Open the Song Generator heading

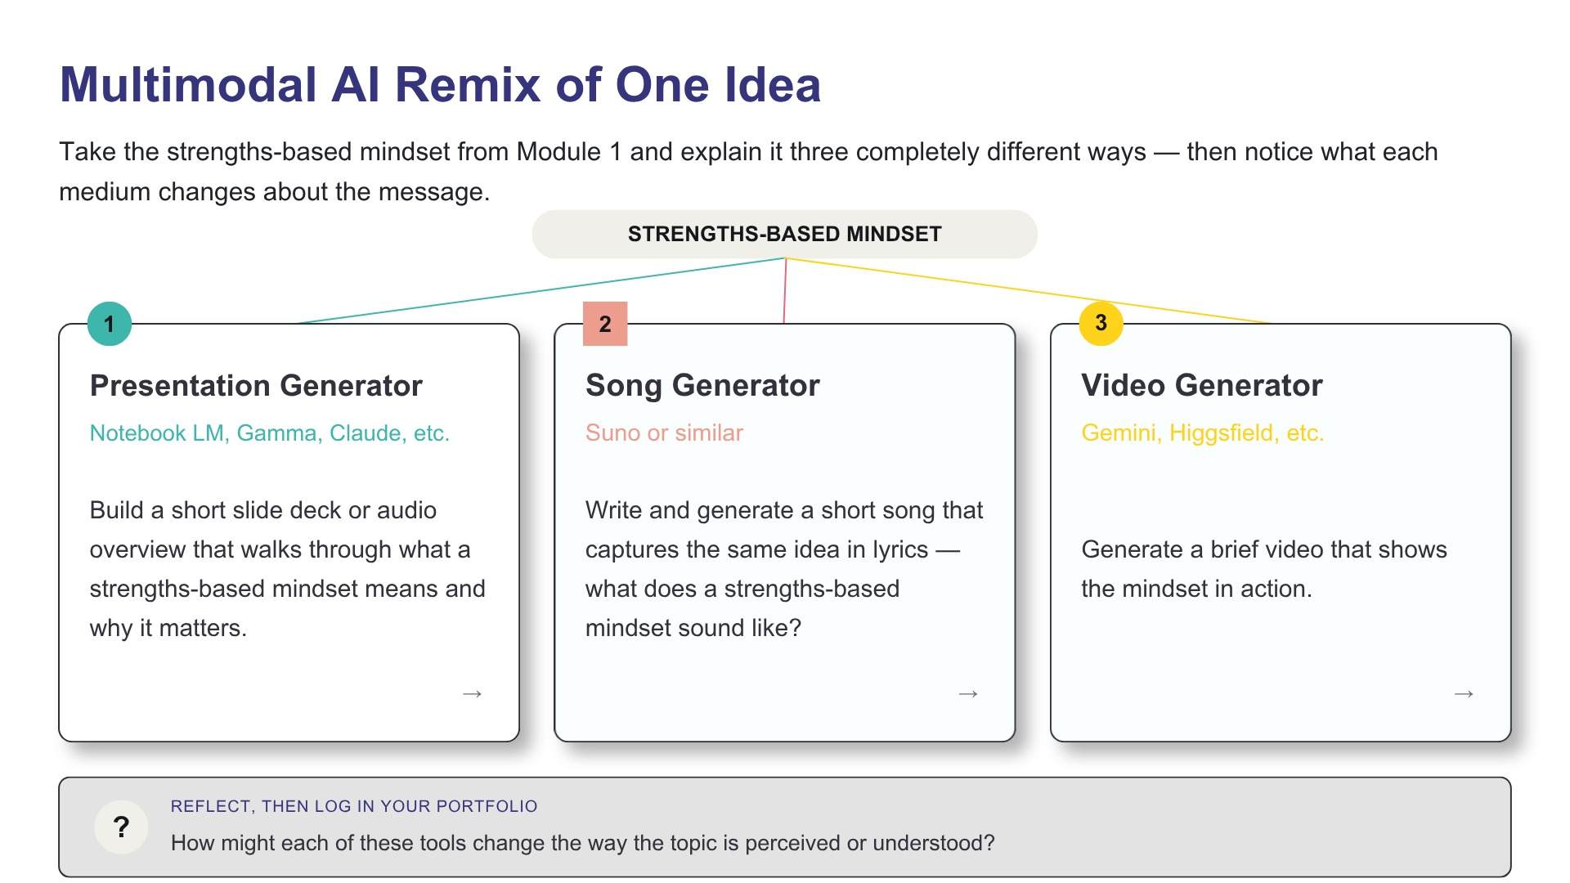coord(702,385)
